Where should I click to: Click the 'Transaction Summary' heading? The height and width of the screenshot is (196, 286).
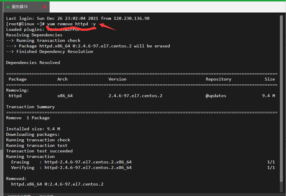pyautogui.click(x=30, y=107)
